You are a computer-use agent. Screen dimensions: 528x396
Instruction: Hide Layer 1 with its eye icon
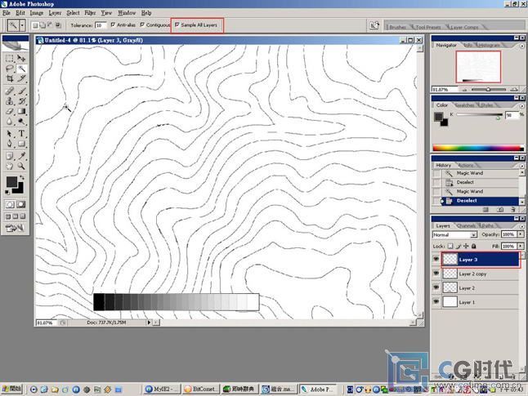(436, 302)
